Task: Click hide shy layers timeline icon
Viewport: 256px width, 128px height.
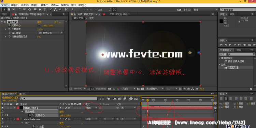Action: tap(115, 99)
